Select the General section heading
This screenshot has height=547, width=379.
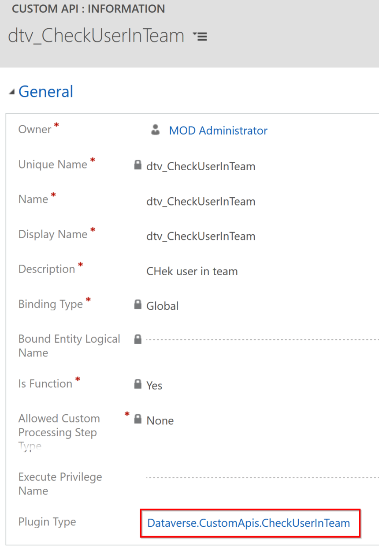click(45, 91)
